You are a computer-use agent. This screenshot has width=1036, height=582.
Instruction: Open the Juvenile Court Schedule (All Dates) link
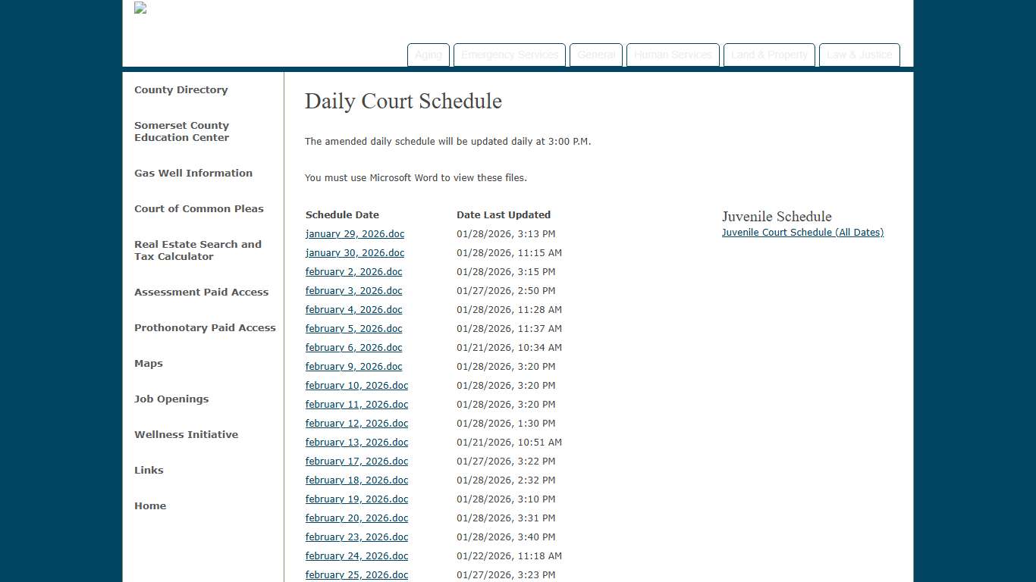point(802,232)
